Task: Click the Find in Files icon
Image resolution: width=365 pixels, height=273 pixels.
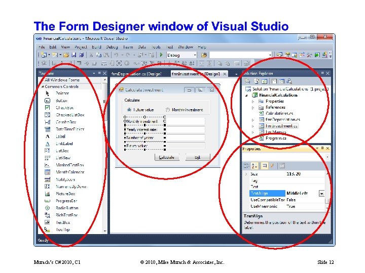Action: tap(204, 55)
